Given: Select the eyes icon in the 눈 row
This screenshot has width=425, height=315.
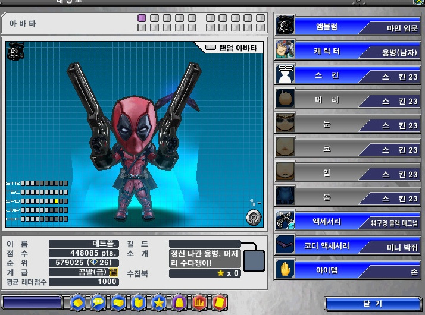Looking at the screenshot, I should coord(285,123).
